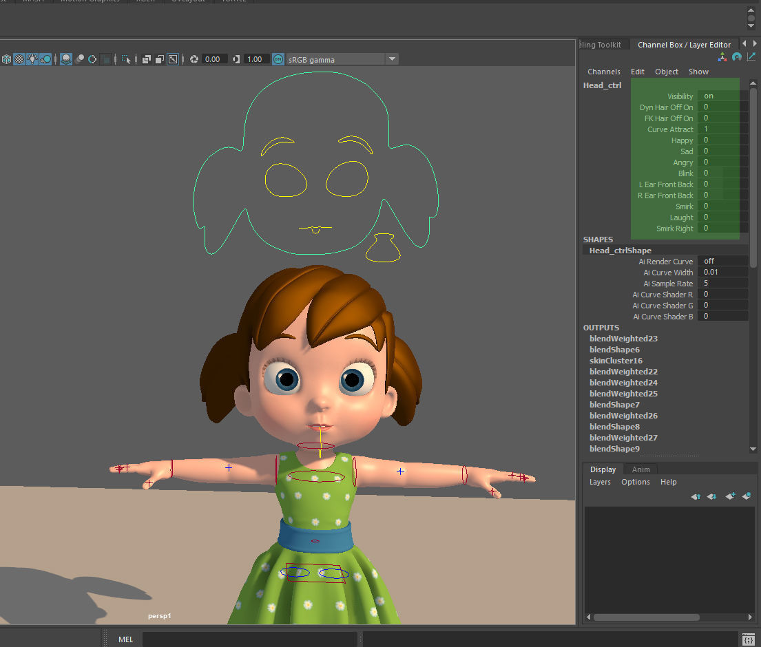
Task: Select the Angry channel label
Action: (683, 162)
